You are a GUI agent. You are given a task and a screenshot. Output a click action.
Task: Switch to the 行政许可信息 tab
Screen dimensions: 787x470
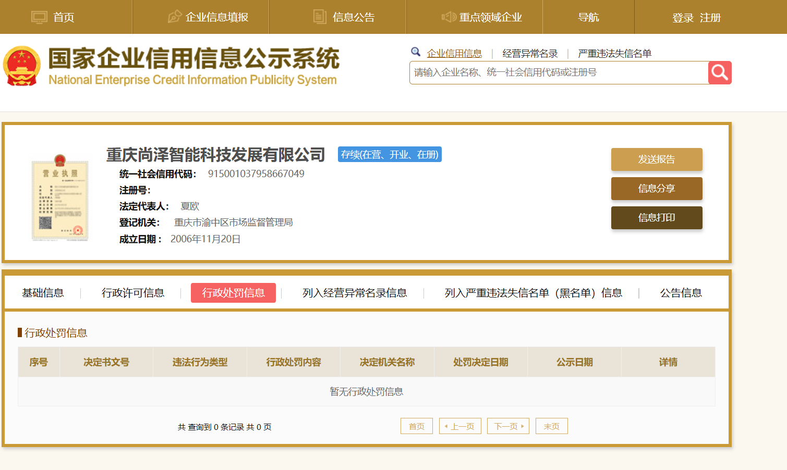point(133,293)
